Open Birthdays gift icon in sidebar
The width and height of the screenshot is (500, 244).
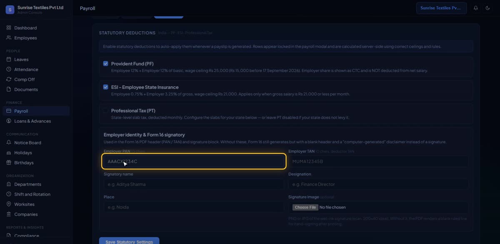[x=9, y=163]
